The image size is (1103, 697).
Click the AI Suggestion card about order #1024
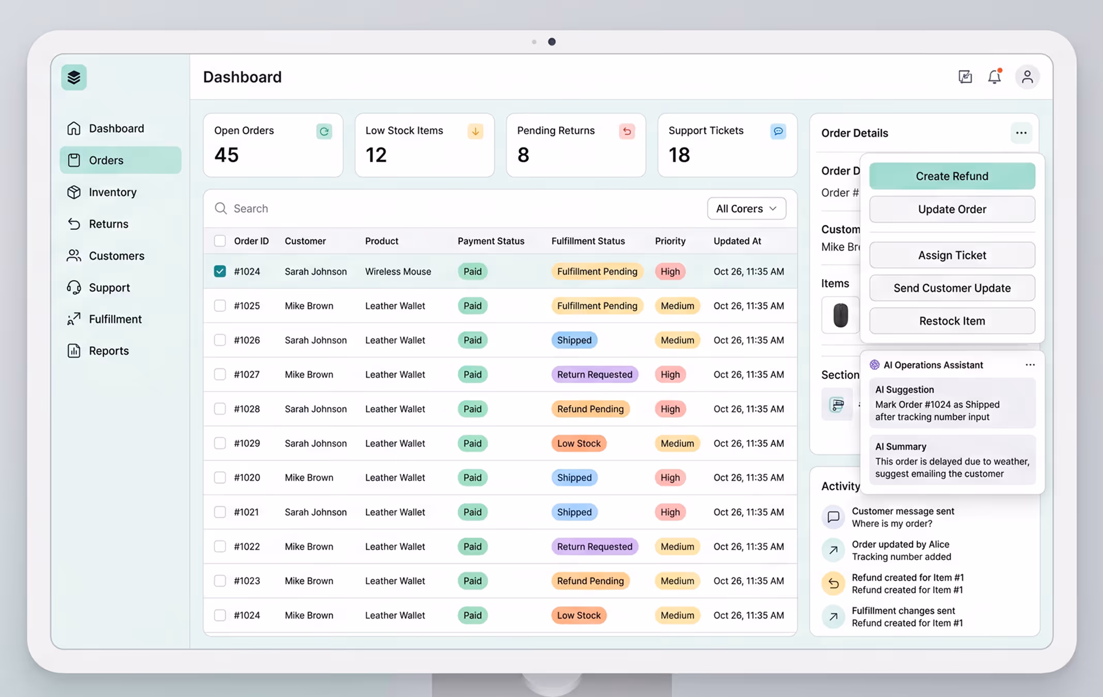tap(952, 403)
